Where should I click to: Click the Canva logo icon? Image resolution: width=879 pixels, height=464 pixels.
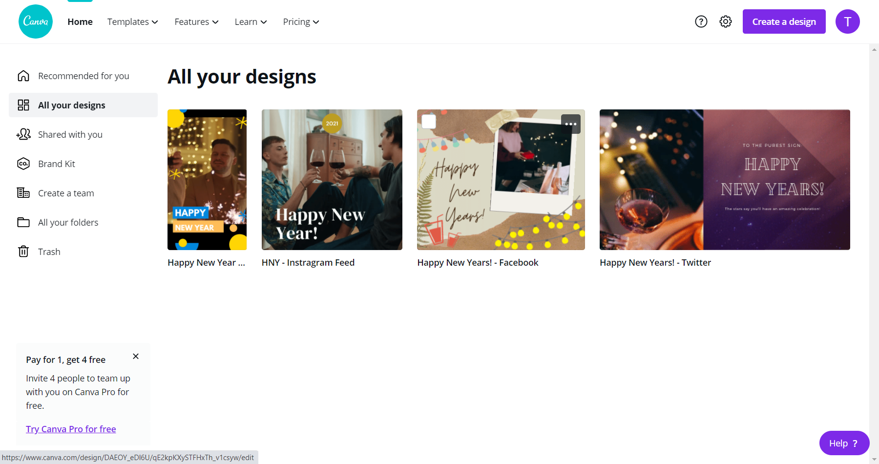[36, 21]
